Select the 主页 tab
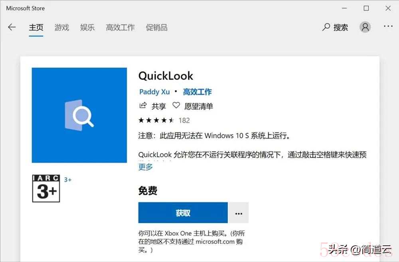 [36, 28]
